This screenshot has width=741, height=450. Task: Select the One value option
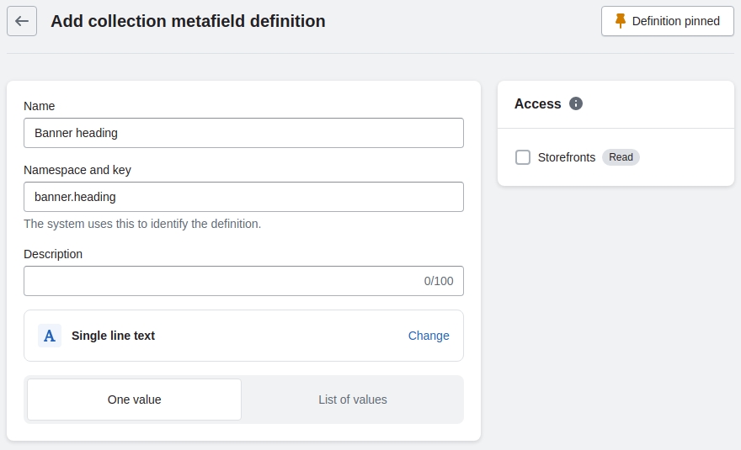pyautogui.click(x=135, y=400)
